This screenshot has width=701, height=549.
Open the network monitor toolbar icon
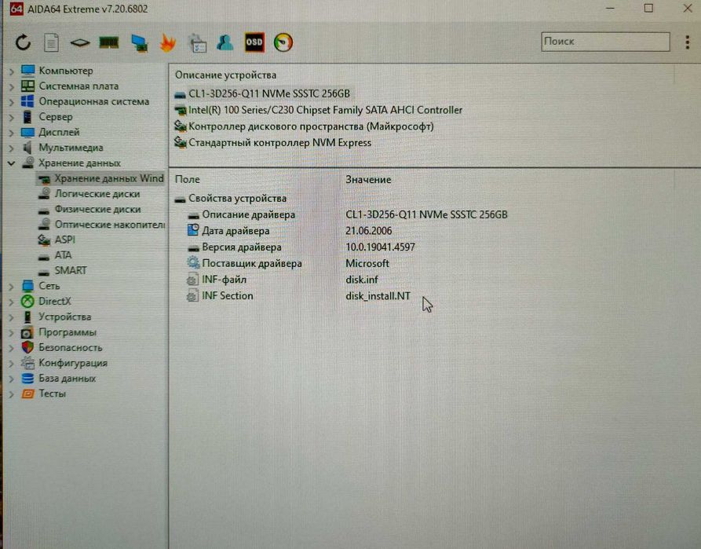[139, 43]
